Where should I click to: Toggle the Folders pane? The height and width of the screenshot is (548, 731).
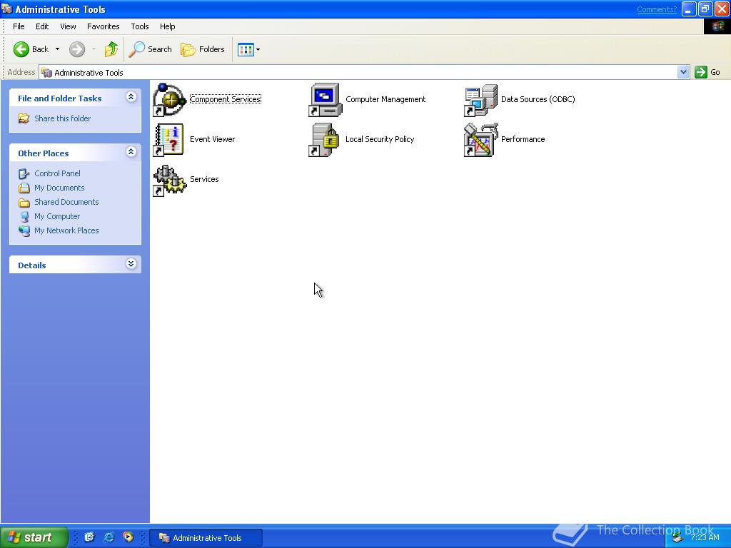pyautogui.click(x=202, y=49)
